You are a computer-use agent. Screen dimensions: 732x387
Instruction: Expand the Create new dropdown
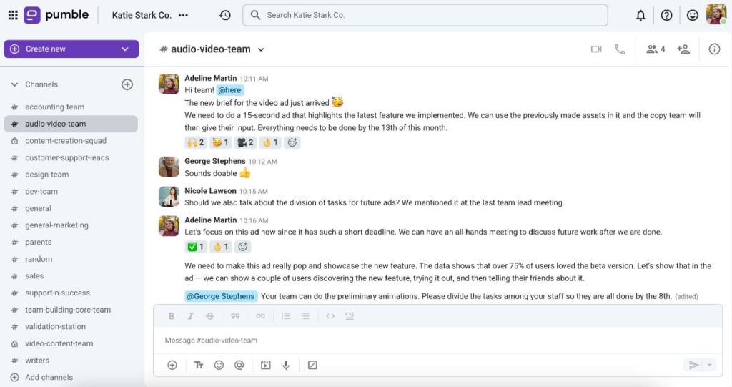point(125,49)
